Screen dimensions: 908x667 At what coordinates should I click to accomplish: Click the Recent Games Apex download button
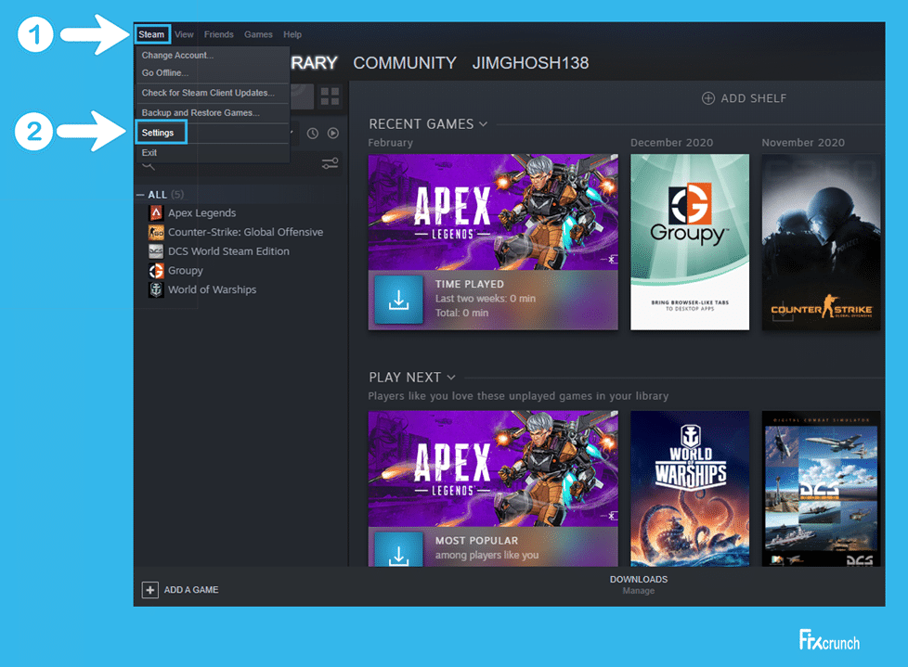(x=398, y=300)
